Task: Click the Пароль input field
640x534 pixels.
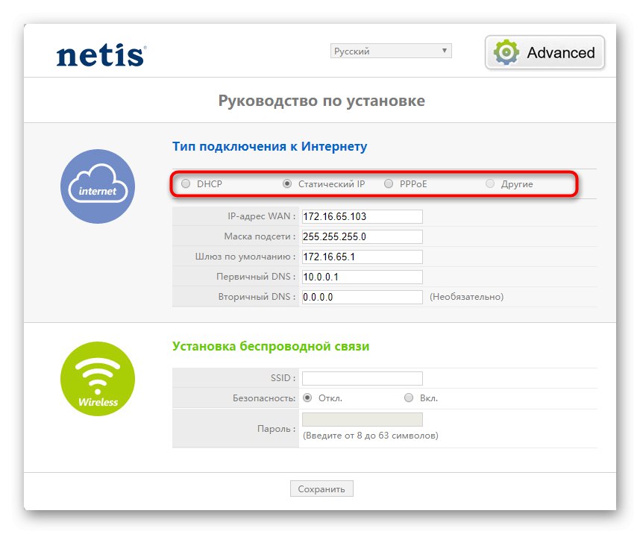Action: click(361, 418)
